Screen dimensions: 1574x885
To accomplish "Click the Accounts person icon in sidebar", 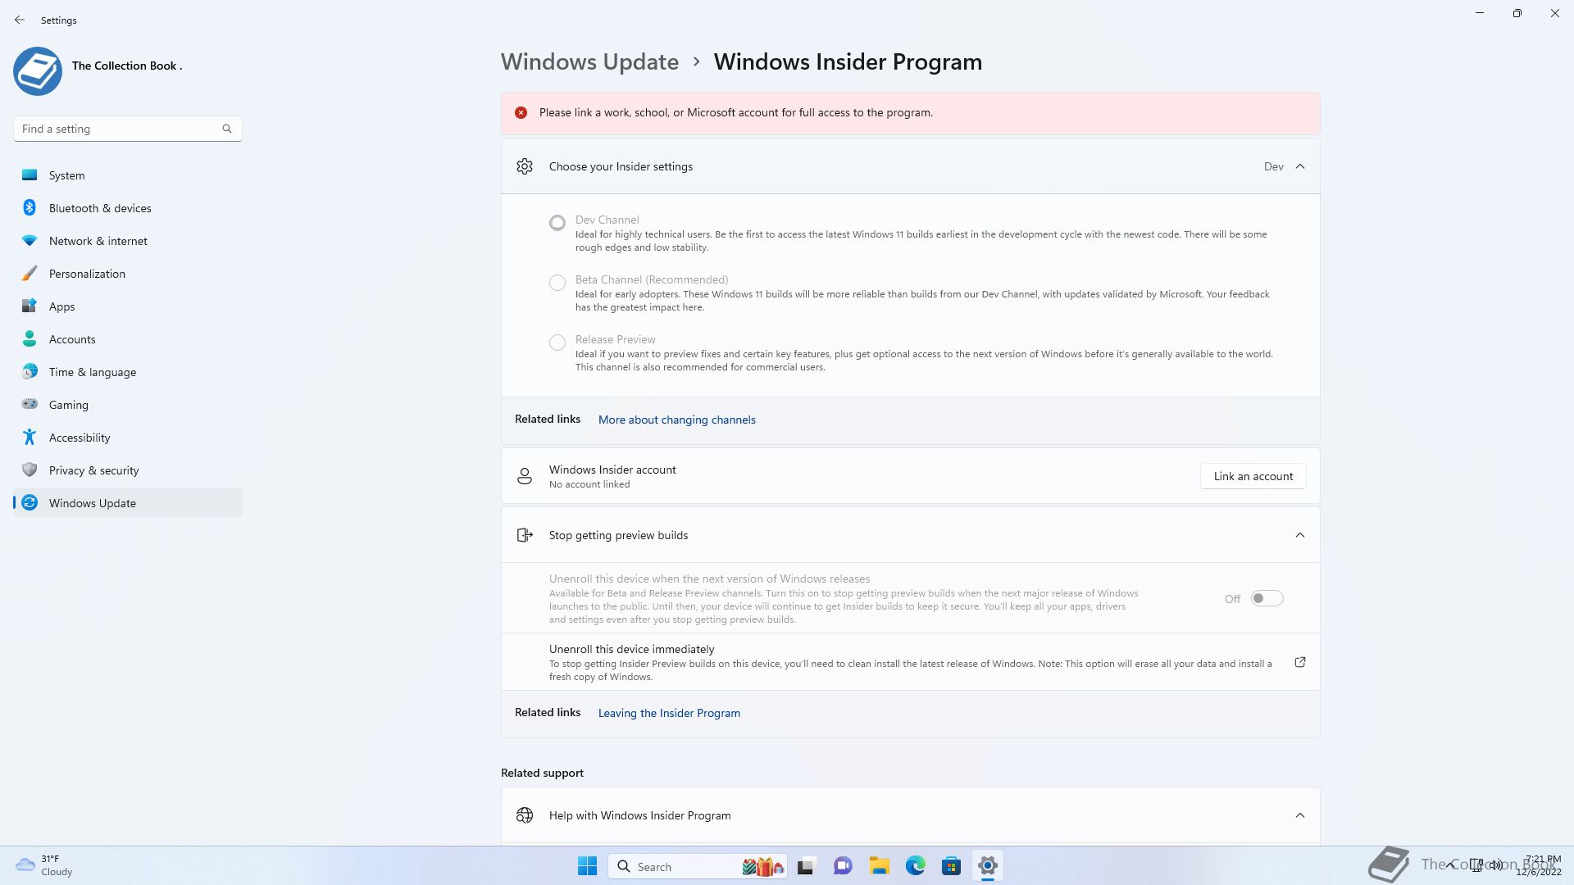I will (30, 338).
